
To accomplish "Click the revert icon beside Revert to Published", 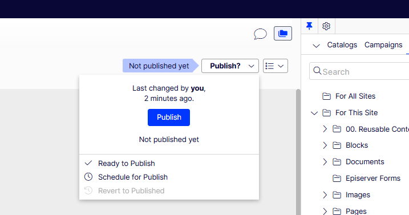I will [x=88, y=190].
